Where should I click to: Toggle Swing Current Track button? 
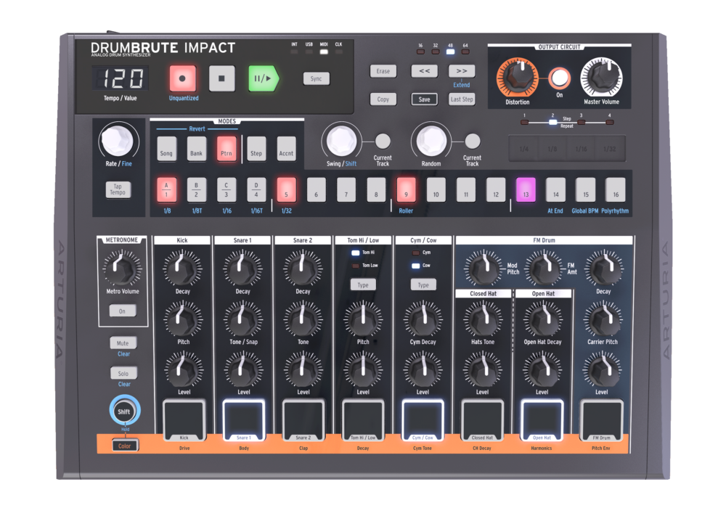tap(383, 141)
